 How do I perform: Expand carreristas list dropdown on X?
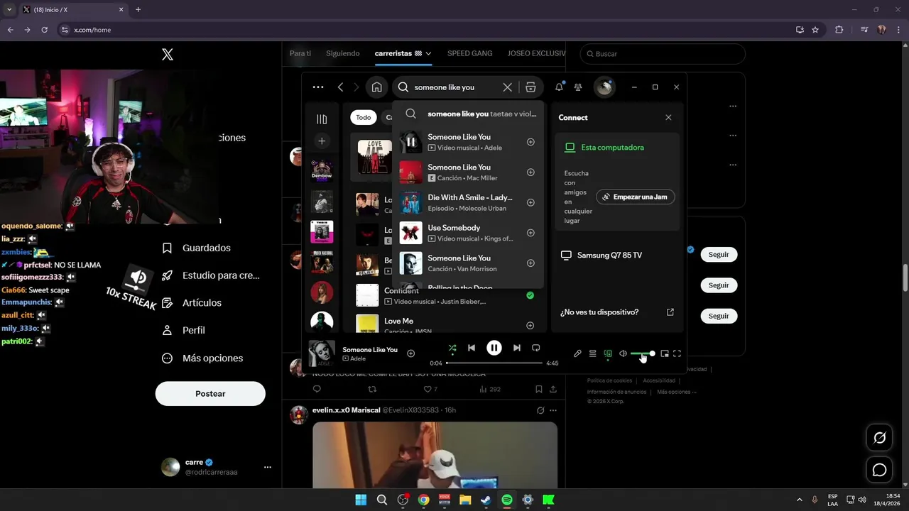[x=429, y=53]
